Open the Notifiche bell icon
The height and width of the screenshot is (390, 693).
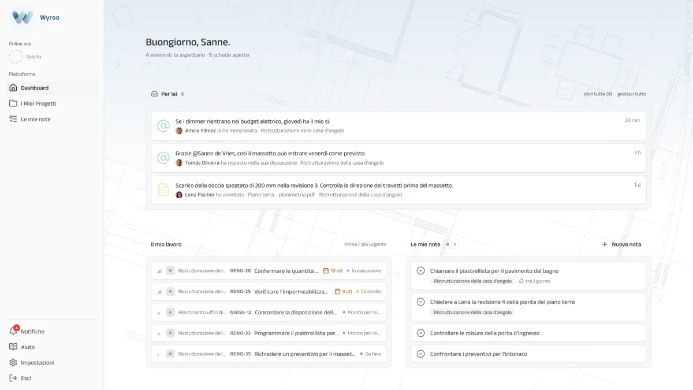click(x=13, y=331)
